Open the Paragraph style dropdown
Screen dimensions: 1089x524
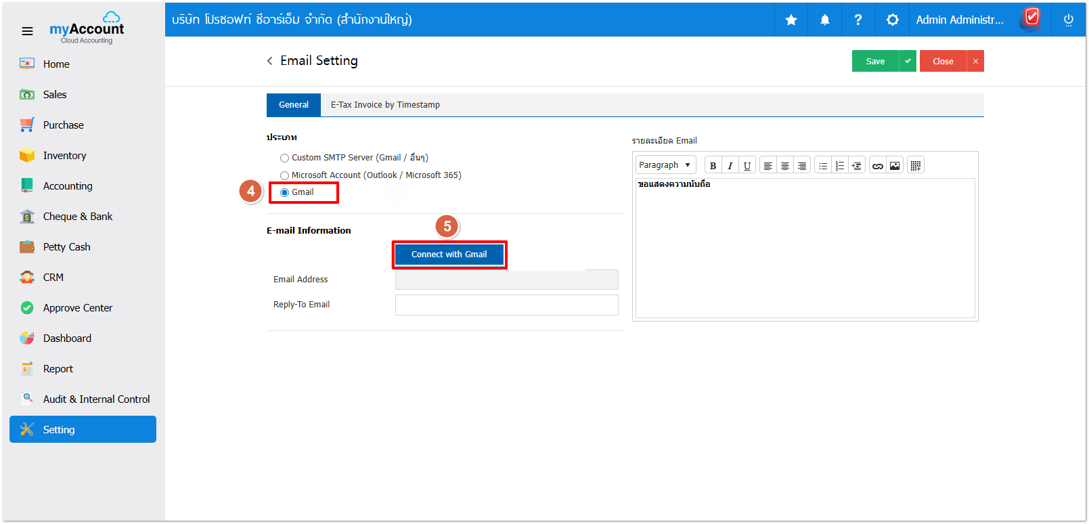pos(665,165)
